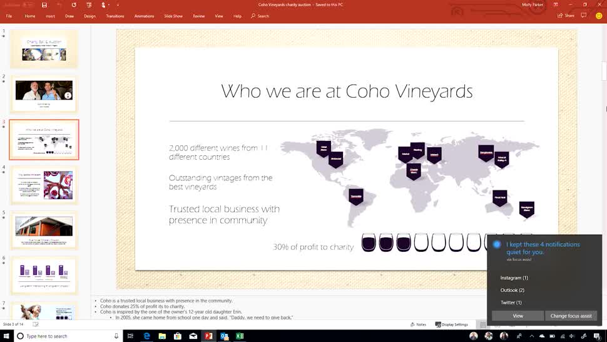Open Excel from the taskbar
This screenshot has height=342, width=607.
(240, 336)
